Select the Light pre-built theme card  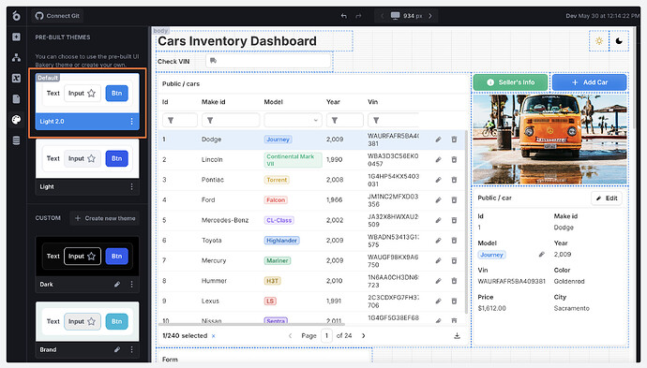pyautogui.click(x=87, y=167)
